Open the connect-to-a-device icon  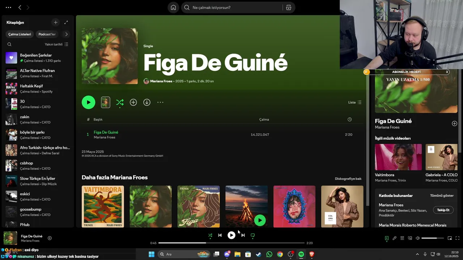pos(410,238)
